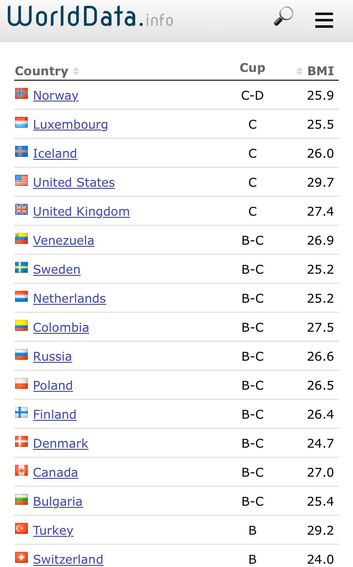The width and height of the screenshot is (353, 567).
Task: Go to the Netherlands link
Action: 69,298
